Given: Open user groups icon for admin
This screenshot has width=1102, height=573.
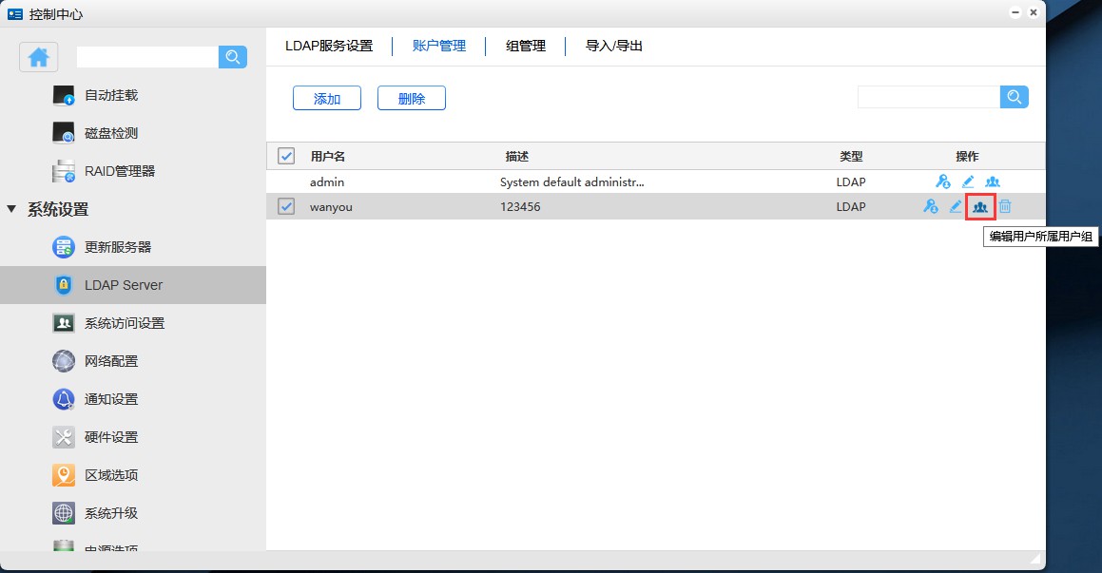Looking at the screenshot, I should [x=993, y=181].
